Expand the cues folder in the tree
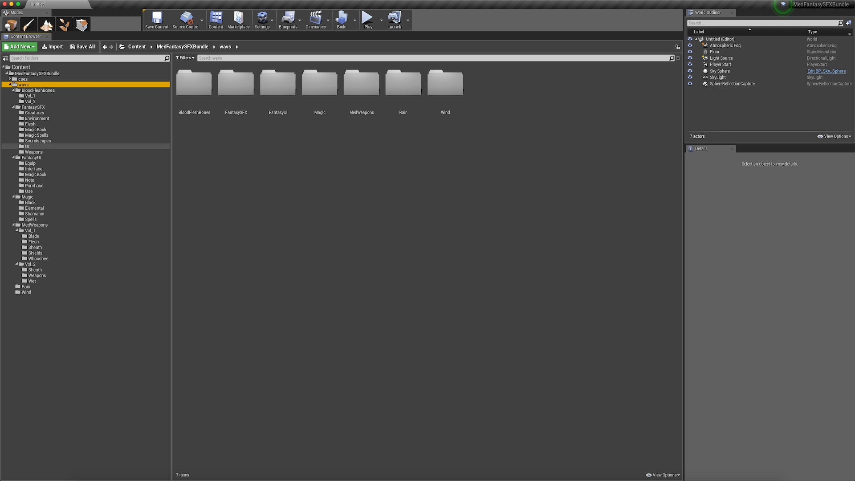Image resolution: width=855 pixels, height=481 pixels. tap(10, 79)
